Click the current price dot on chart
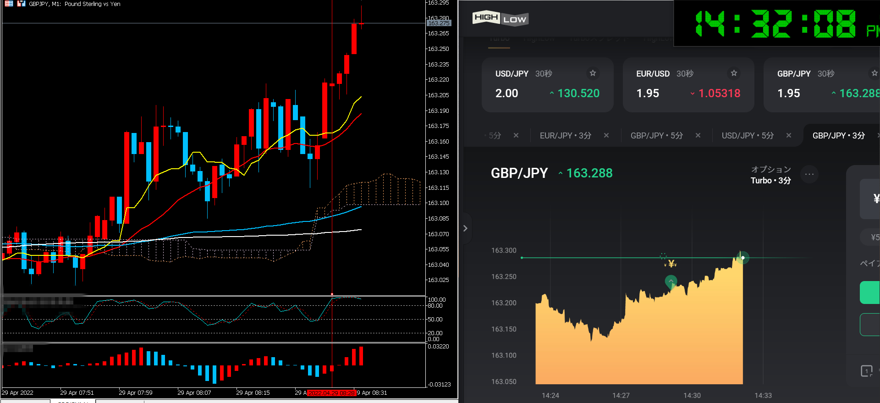880x403 pixels. [x=742, y=258]
